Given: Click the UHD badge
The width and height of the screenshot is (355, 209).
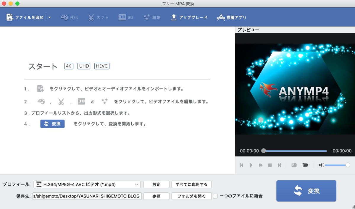Looking at the screenshot, I should (84, 66).
